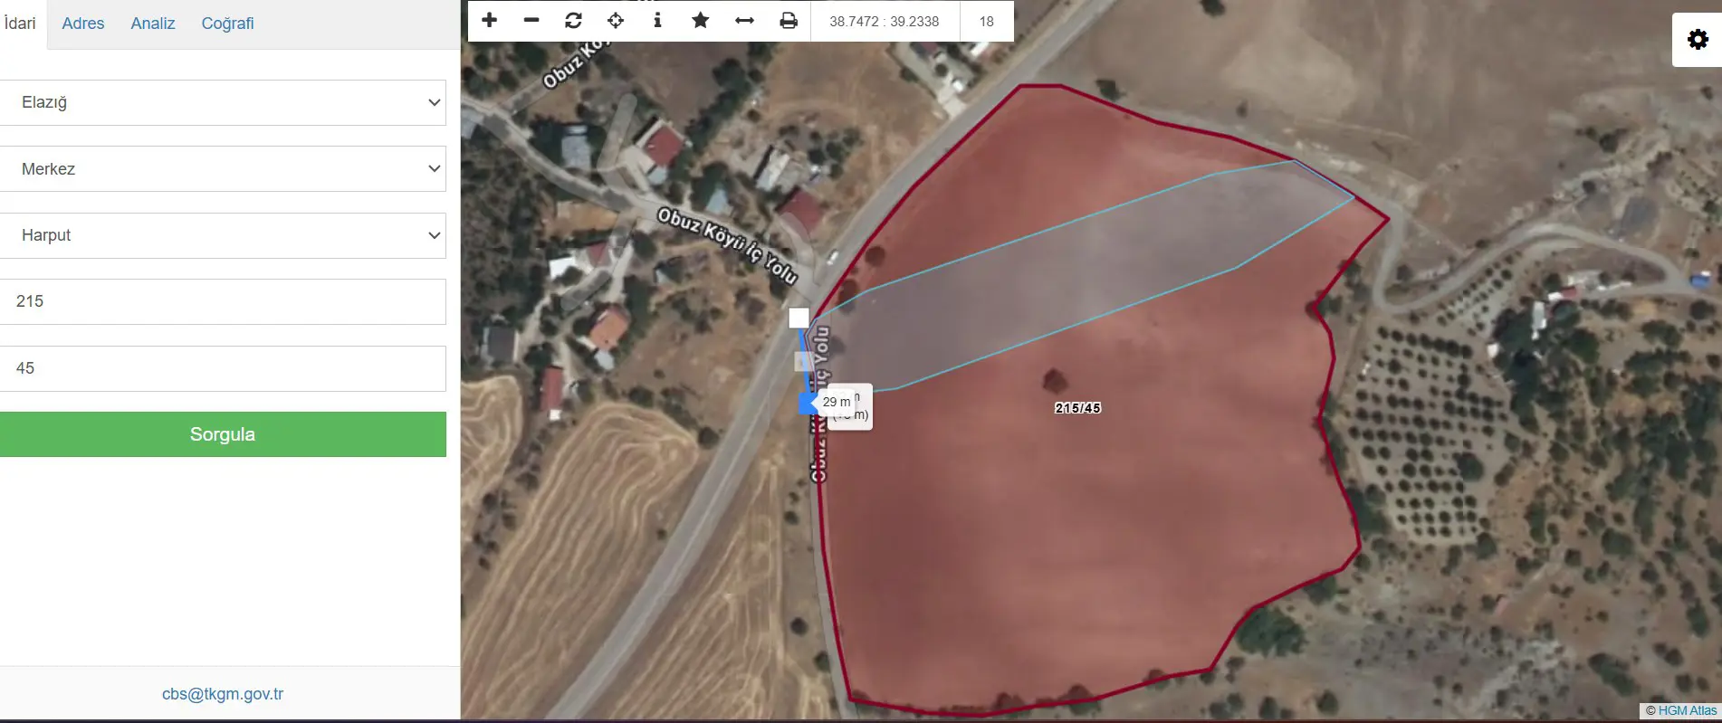Focus the parcel number field containing 45
Viewport: 1722px width, 723px height.
(223, 368)
